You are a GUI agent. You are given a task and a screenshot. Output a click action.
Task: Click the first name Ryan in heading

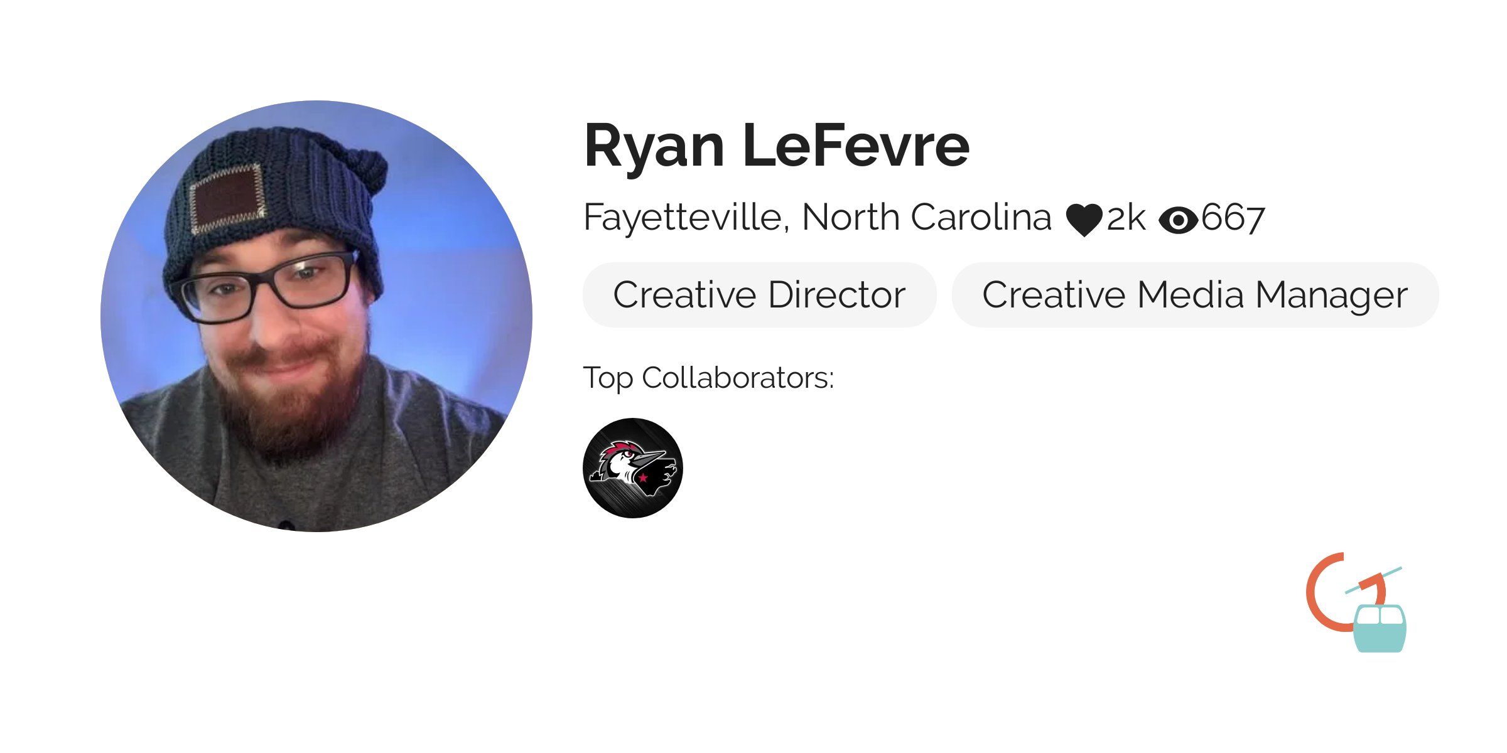654,147
